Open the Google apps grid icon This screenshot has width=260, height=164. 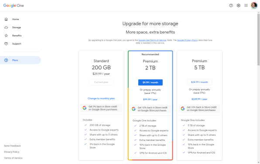click(x=246, y=6)
